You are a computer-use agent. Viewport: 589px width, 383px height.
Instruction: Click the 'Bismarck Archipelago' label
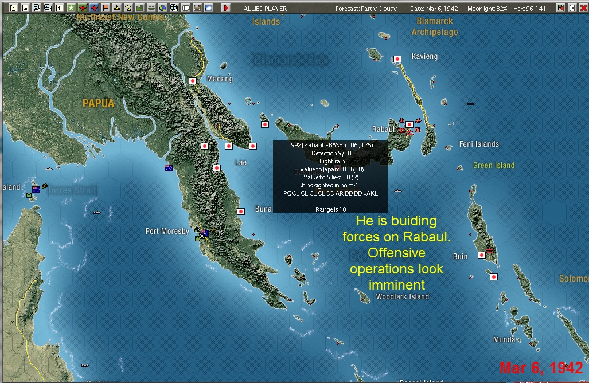[435, 26]
